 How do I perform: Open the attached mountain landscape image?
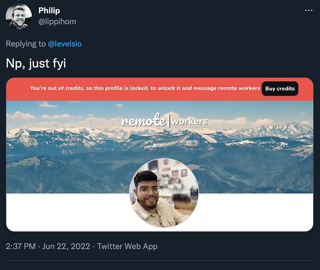[159, 147]
